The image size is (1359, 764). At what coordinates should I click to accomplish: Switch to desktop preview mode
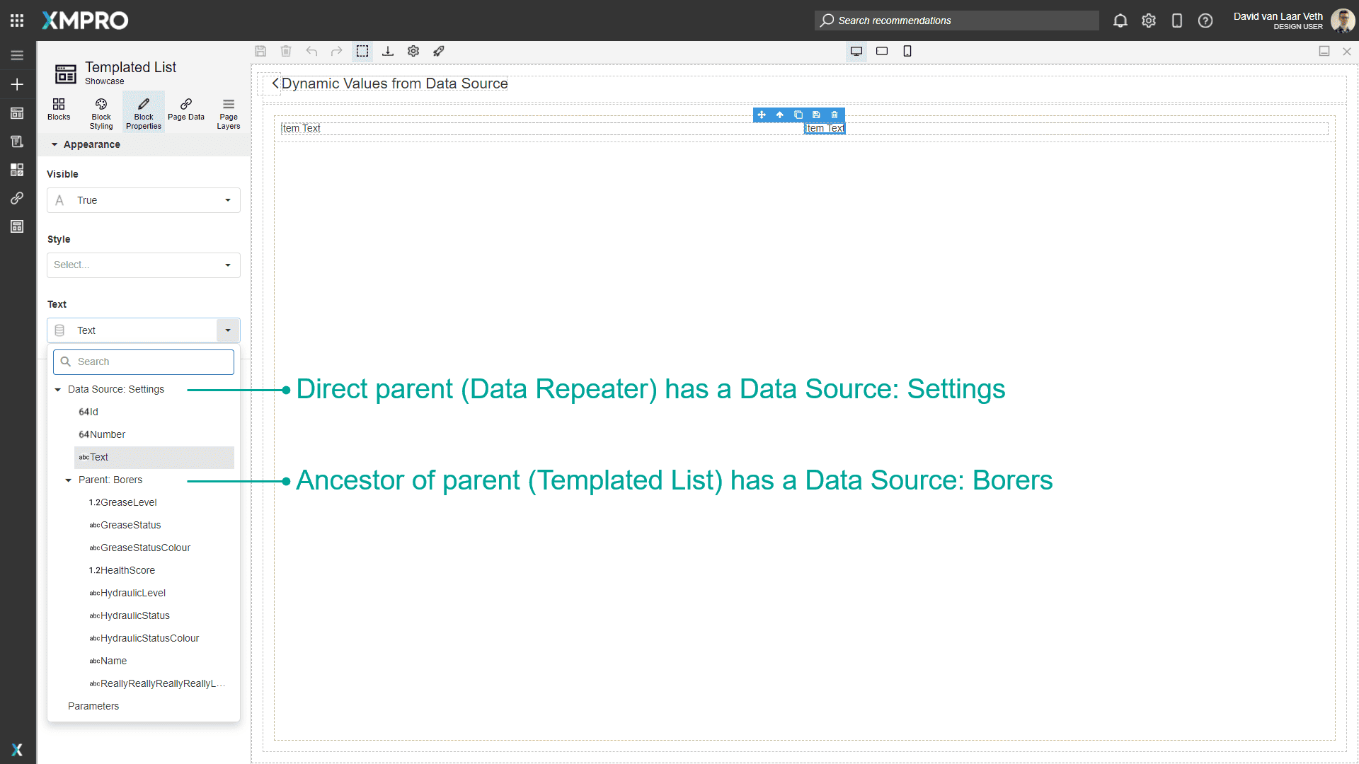tap(856, 51)
